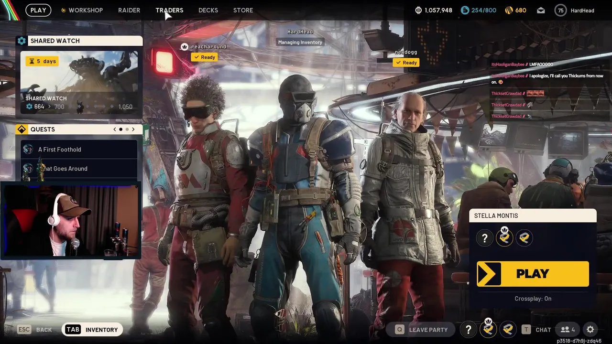Click the Leave Party button
The height and width of the screenshot is (344, 612).
coord(421,330)
